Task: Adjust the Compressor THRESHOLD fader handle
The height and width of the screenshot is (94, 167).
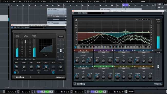Action: pos(61,51)
